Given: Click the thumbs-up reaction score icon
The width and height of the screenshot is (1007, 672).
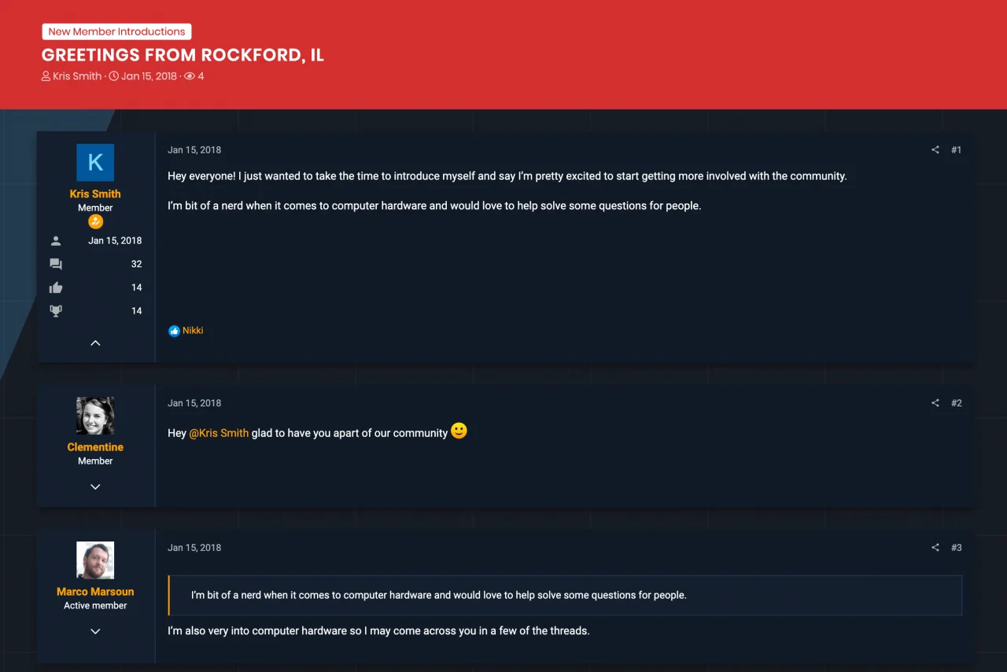Looking at the screenshot, I should [56, 288].
